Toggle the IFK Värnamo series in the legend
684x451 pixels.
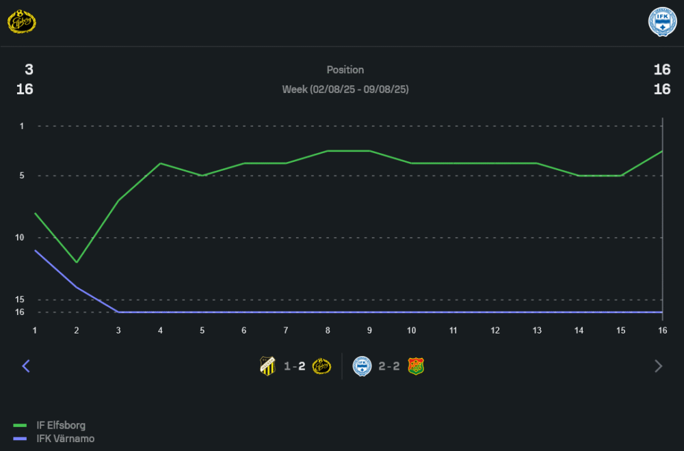point(65,439)
